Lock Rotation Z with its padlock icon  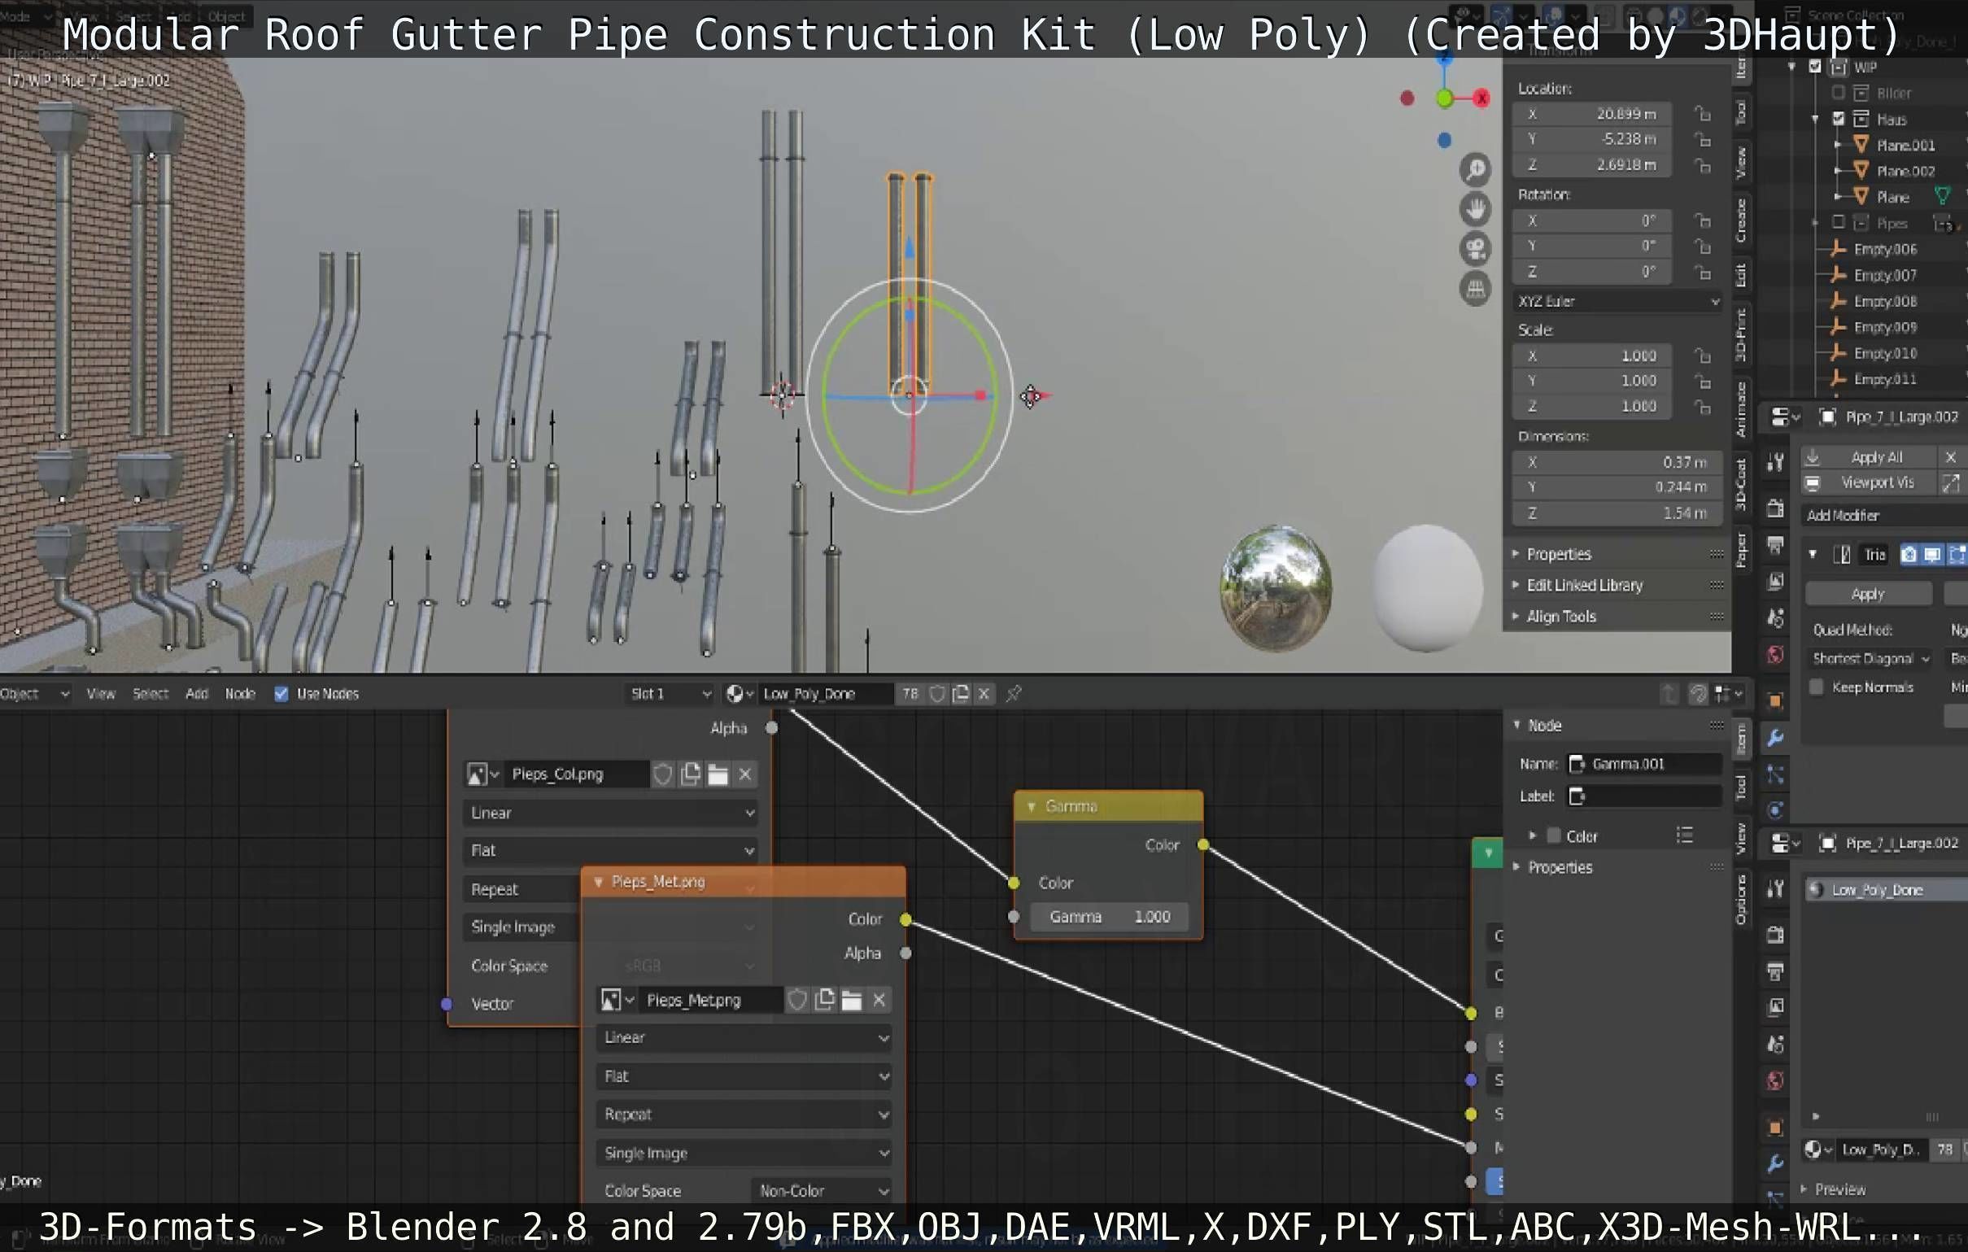pyautogui.click(x=1703, y=272)
